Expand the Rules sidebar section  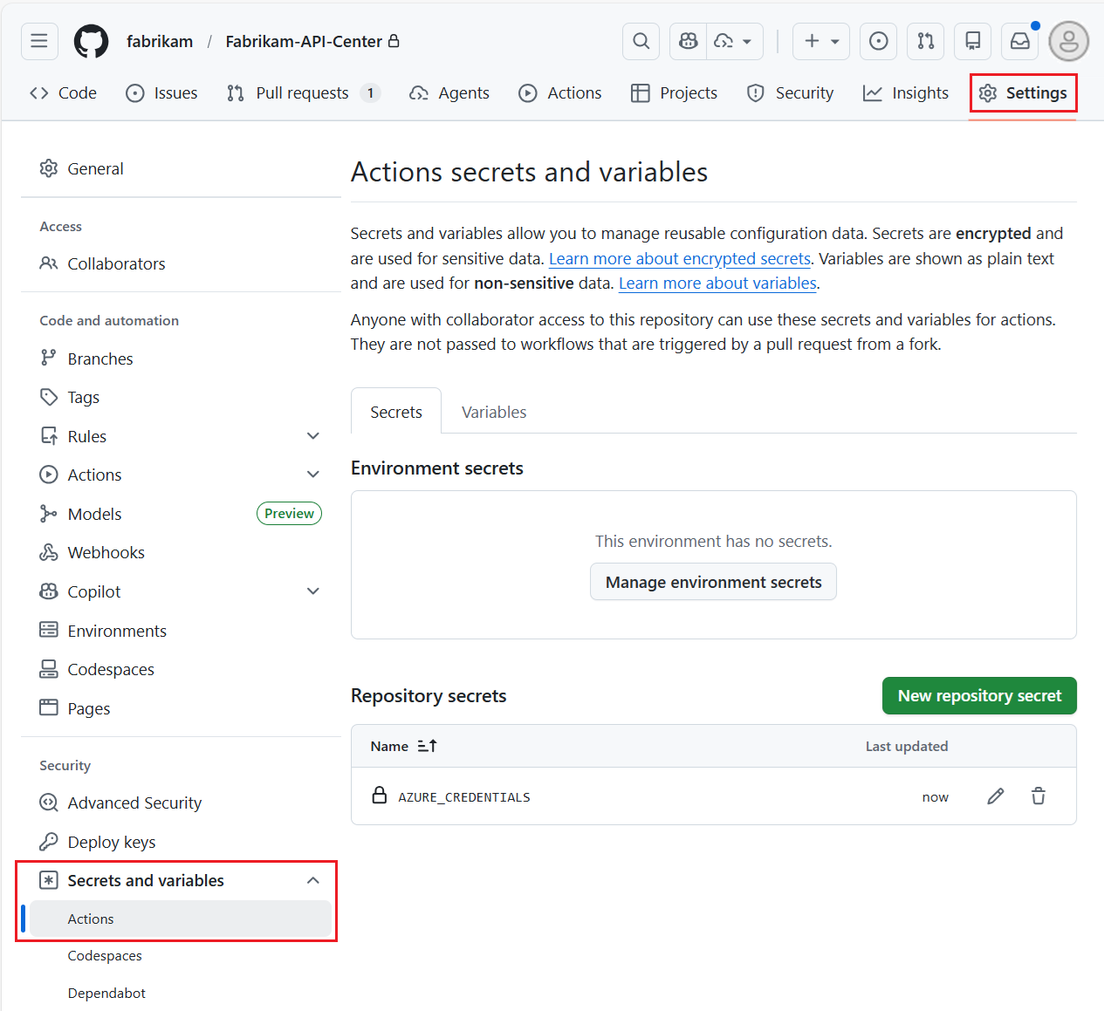click(x=312, y=435)
